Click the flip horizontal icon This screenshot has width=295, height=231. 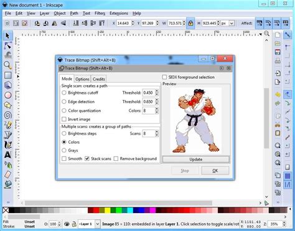pos(55,23)
